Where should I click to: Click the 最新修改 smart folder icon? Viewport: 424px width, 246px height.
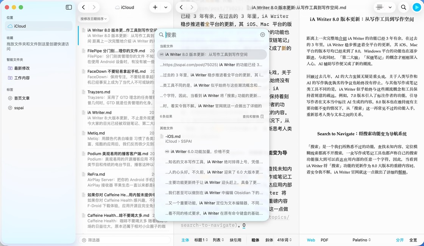(10, 68)
